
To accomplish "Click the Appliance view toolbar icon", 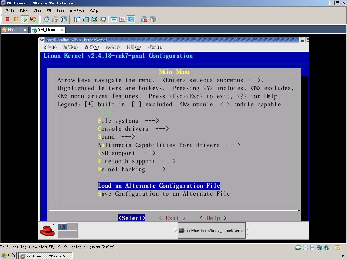I will [x=122, y=19].
